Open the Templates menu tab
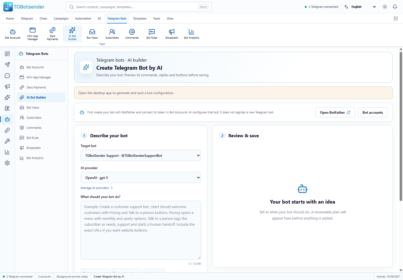Image resolution: width=403 pixels, height=280 pixels. pyautogui.click(x=140, y=18)
